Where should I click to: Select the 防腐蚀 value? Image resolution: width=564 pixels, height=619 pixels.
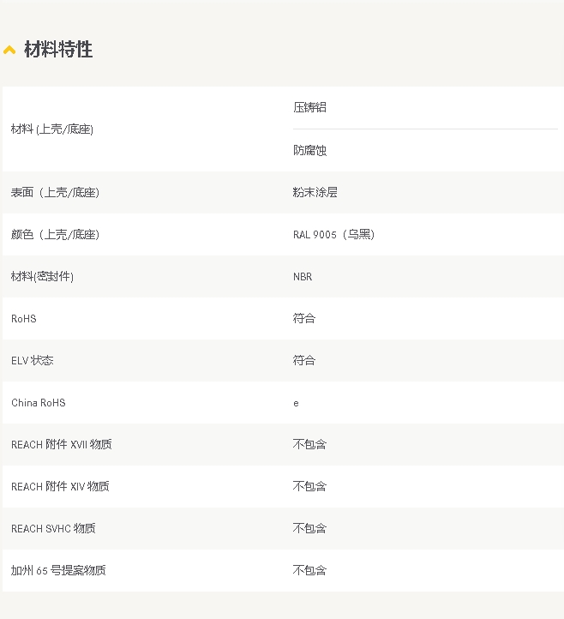coord(309,150)
